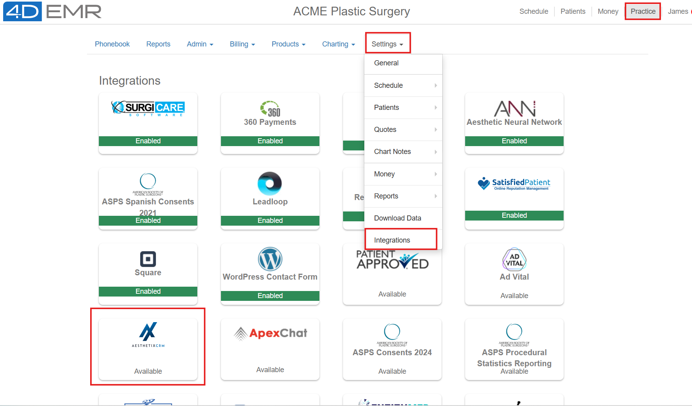Click Enabled bar on 360 Payments card

270,141
